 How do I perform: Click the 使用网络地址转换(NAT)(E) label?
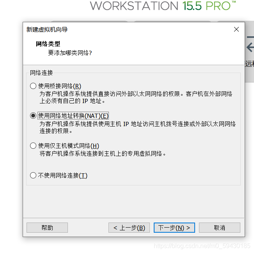click(73, 116)
